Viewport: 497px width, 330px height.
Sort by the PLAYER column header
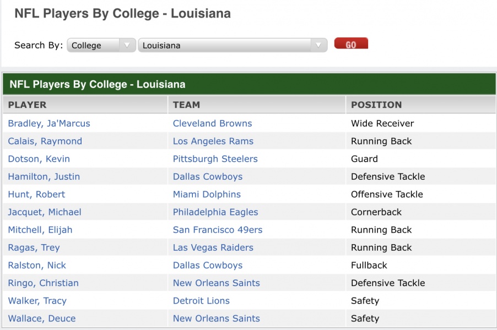tap(27, 105)
